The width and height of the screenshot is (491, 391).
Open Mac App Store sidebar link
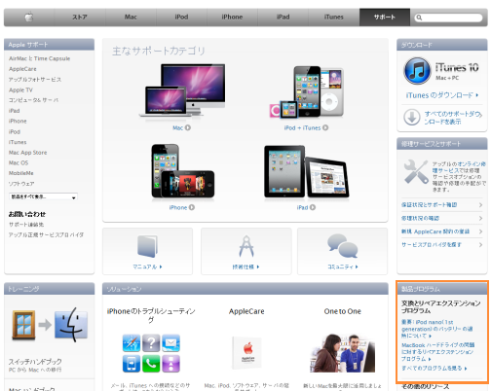click(28, 153)
